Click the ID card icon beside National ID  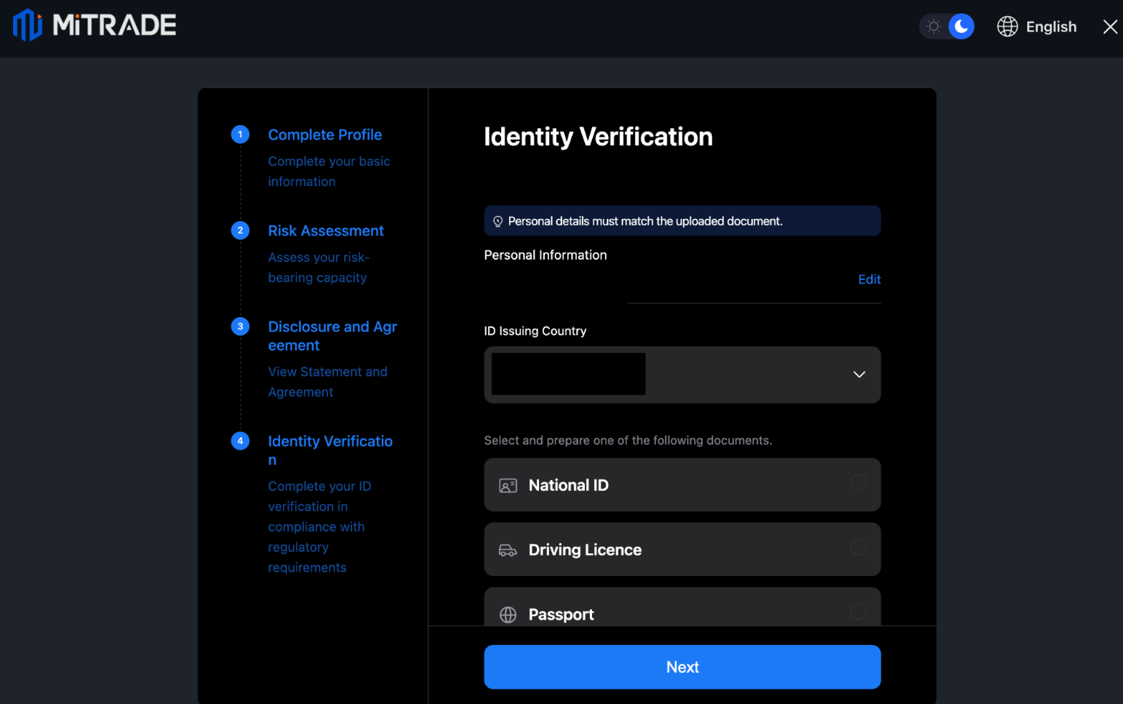click(509, 484)
